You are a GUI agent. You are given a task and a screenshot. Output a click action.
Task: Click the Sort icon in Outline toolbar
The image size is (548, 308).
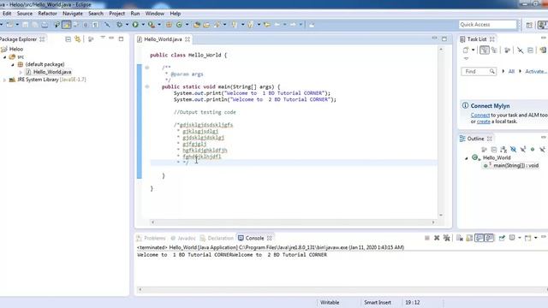(503, 150)
